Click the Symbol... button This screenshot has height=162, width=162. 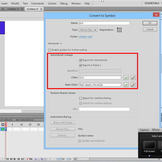[x=63, y=135]
